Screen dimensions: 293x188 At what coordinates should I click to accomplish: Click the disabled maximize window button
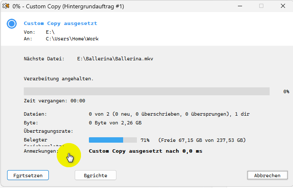[x=261, y=6]
